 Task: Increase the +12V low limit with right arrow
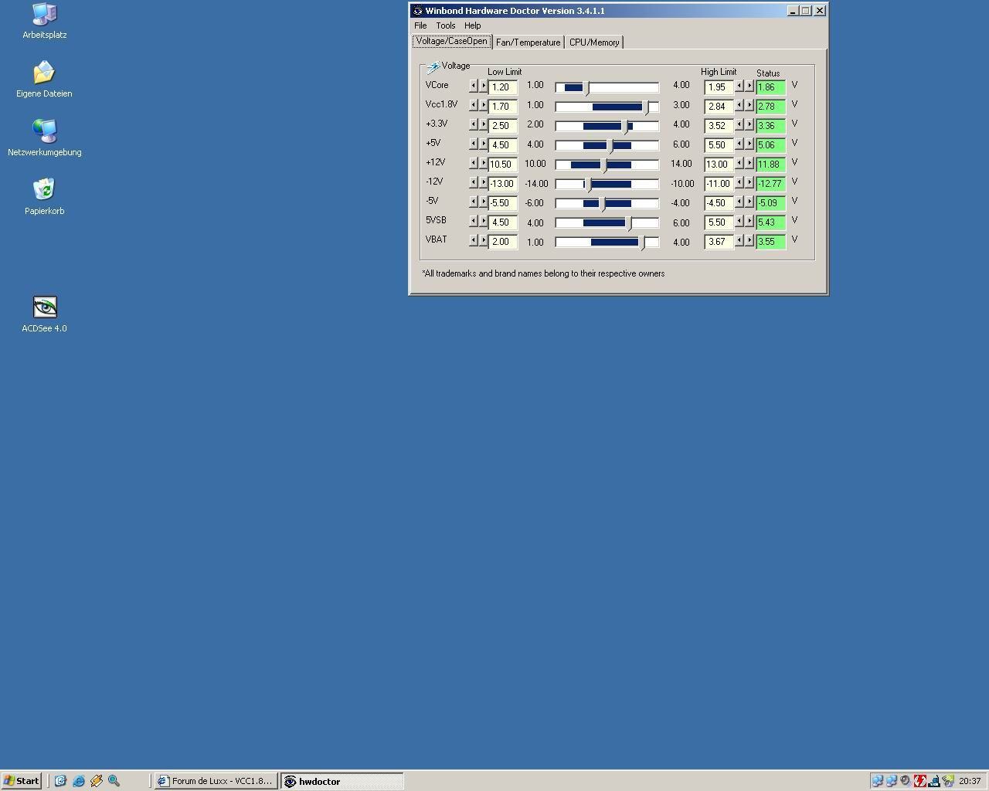point(483,163)
